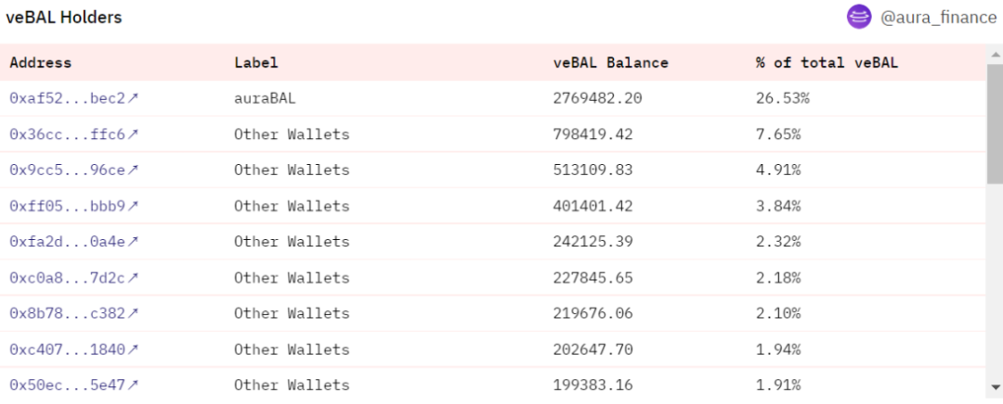The height and width of the screenshot is (404, 1003).
Task: Sort by Address column header
Action: click(40, 63)
